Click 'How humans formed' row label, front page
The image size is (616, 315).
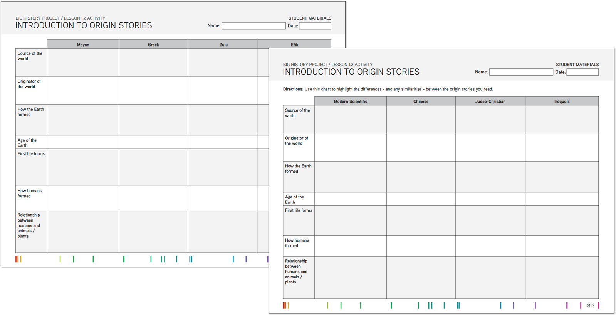297,243
